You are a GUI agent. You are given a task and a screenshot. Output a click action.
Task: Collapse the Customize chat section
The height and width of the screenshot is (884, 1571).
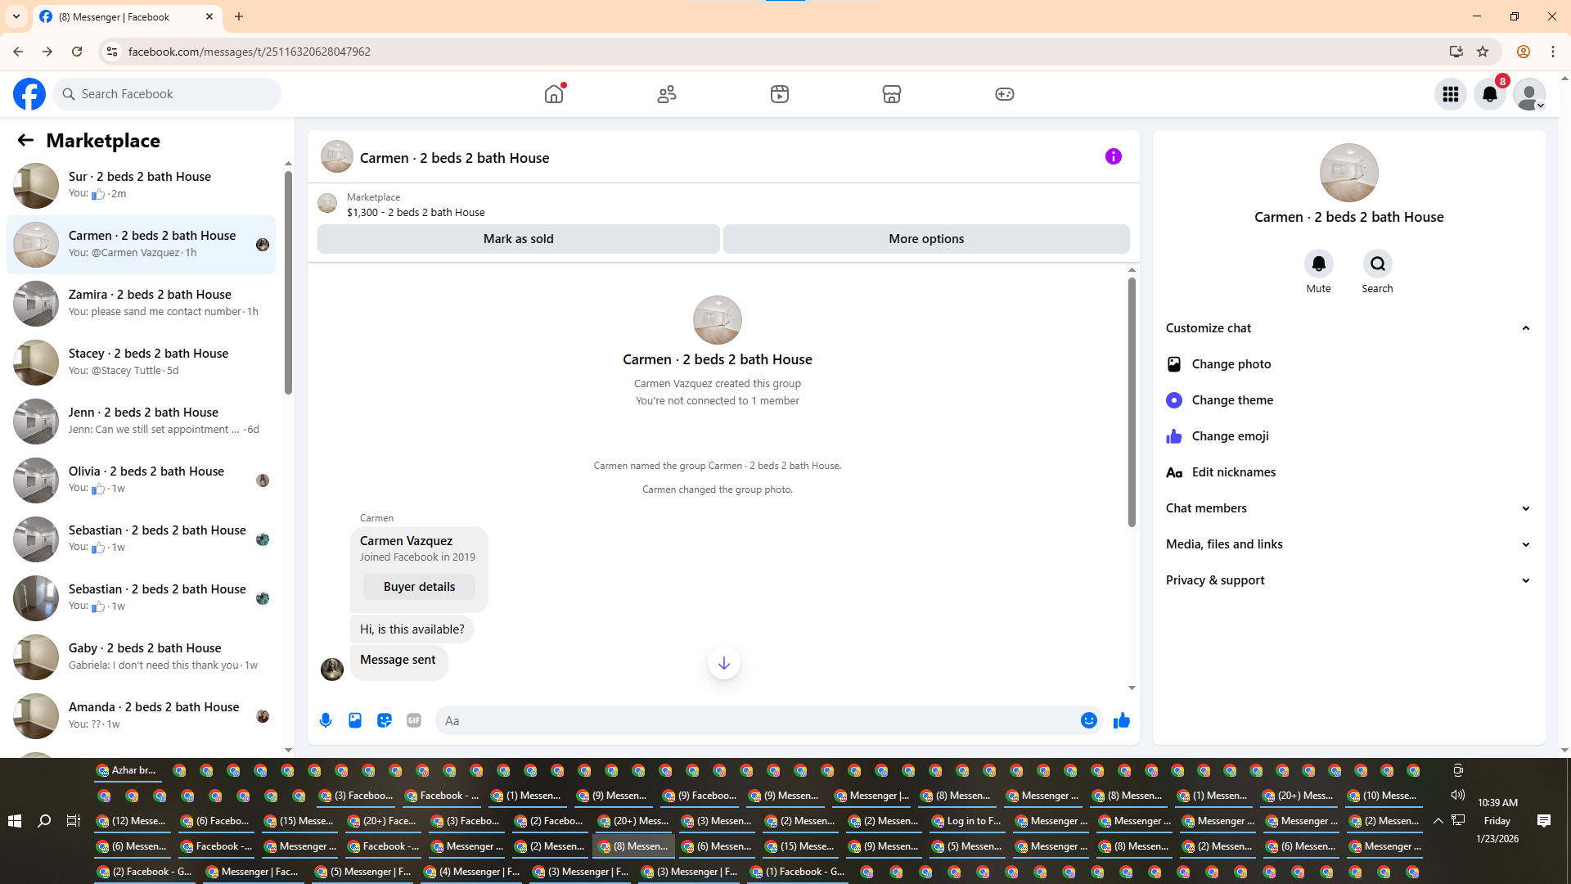pos(1525,328)
